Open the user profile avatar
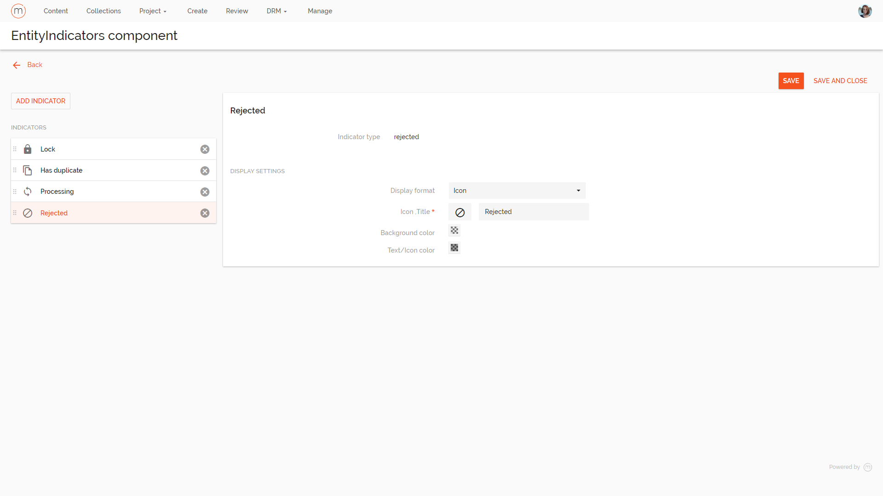 pyautogui.click(x=865, y=11)
